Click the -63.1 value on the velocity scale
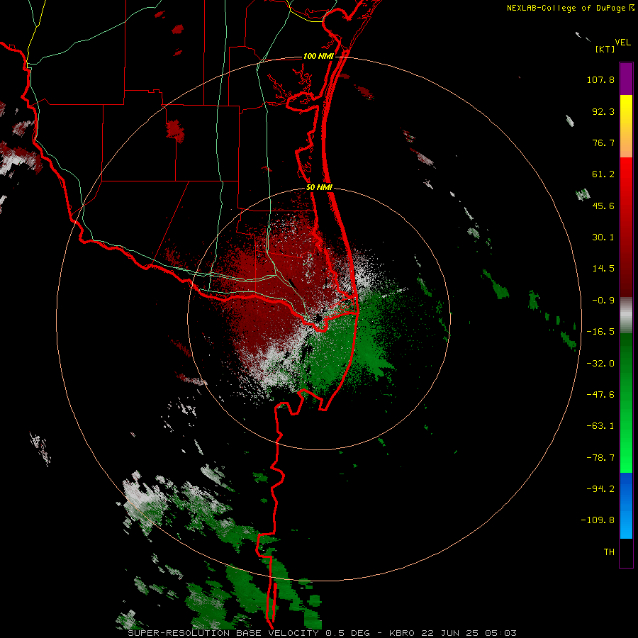The height and width of the screenshot is (638, 638). coord(600,426)
